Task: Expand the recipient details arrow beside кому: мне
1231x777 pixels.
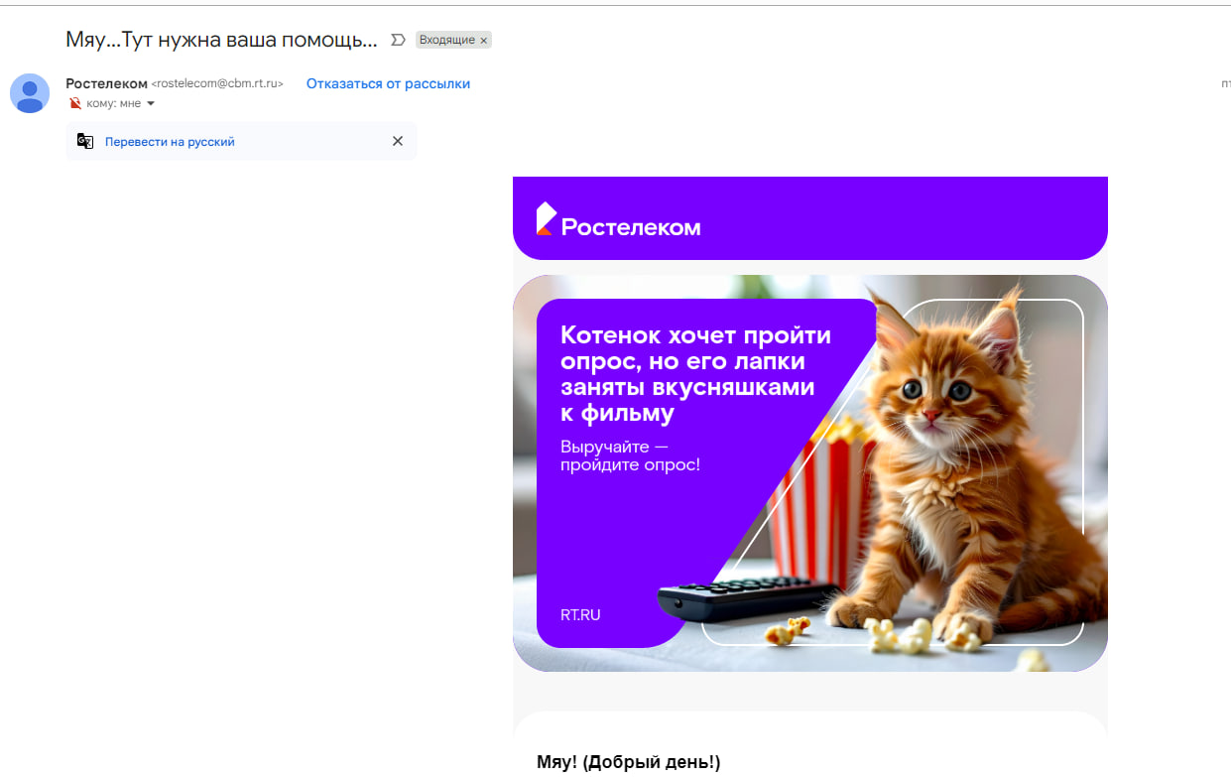Action: pos(151,104)
